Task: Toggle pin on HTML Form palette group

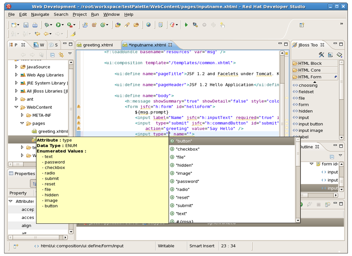Action: tap(335, 77)
